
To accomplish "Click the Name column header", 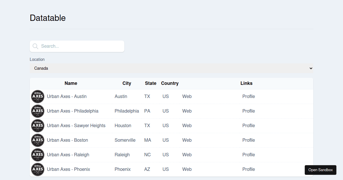I will 71,83.
